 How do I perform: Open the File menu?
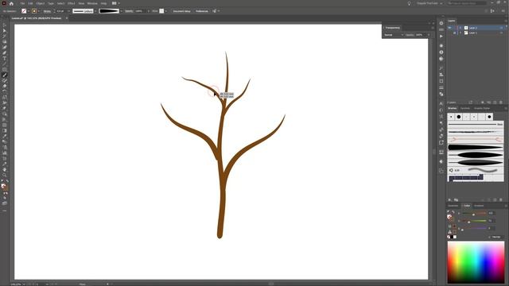pos(22,3)
